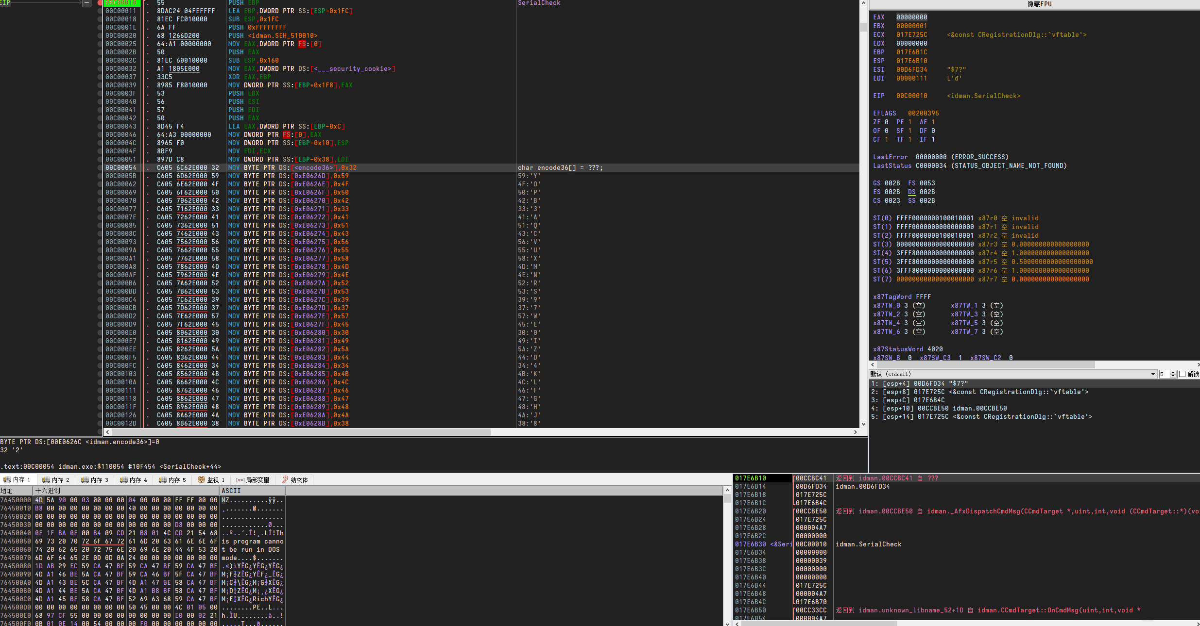Select argument 4: [esp+10] idman.00CCBE50 row
The height and width of the screenshot is (626, 1200).
1034,408
